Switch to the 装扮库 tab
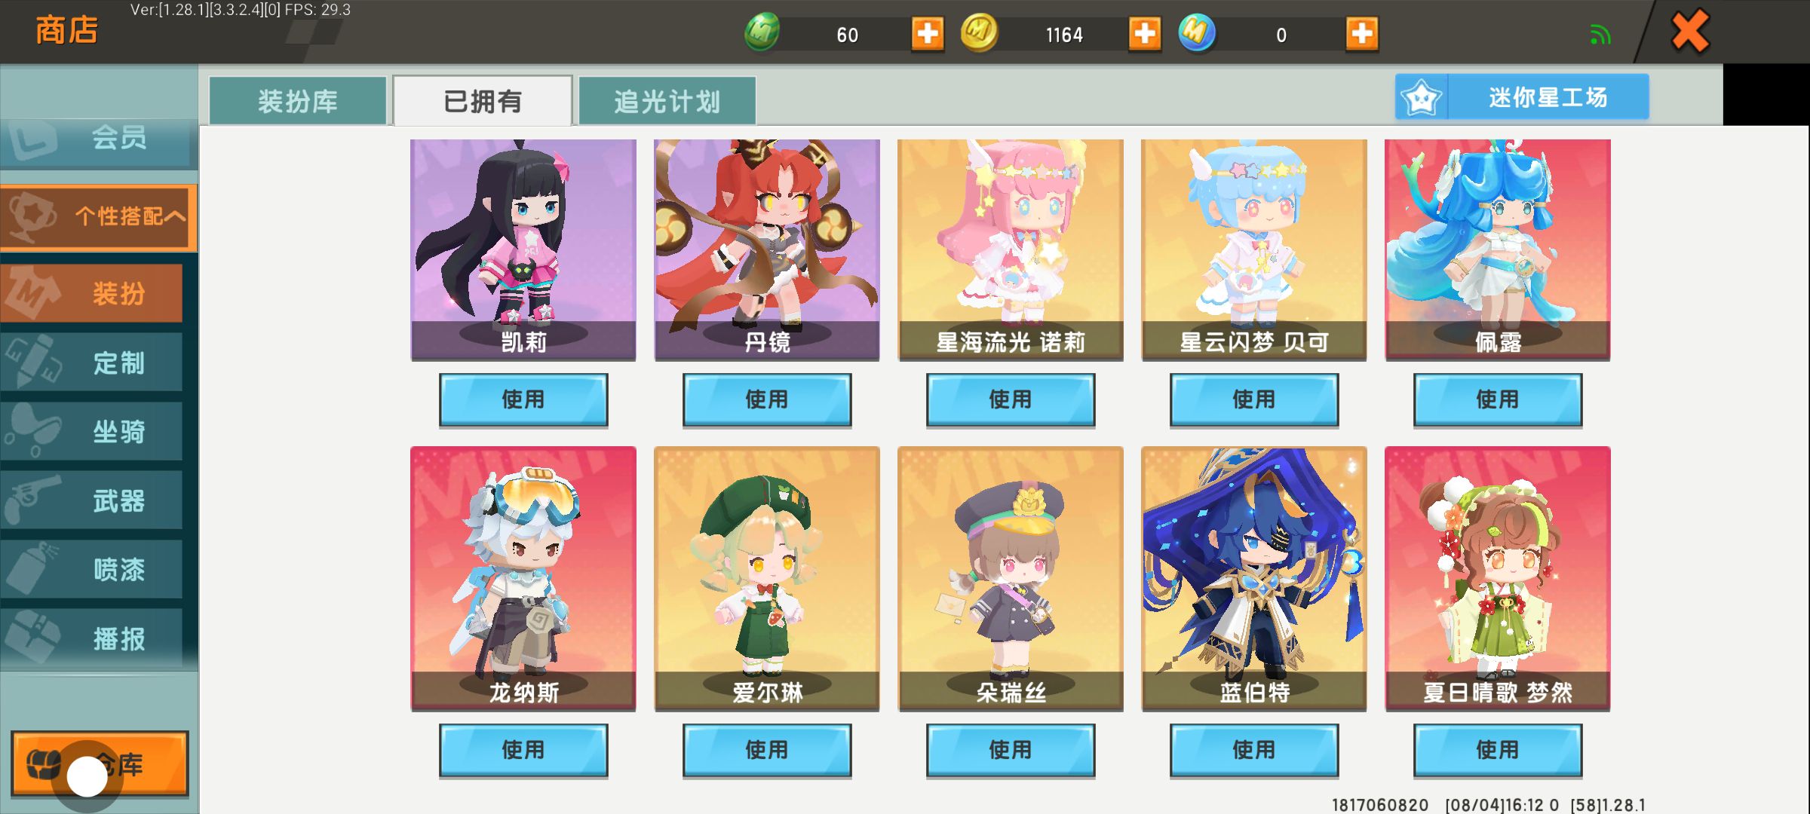Image resolution: width=1810 pixels, height=814 pixels. point(297,101)
